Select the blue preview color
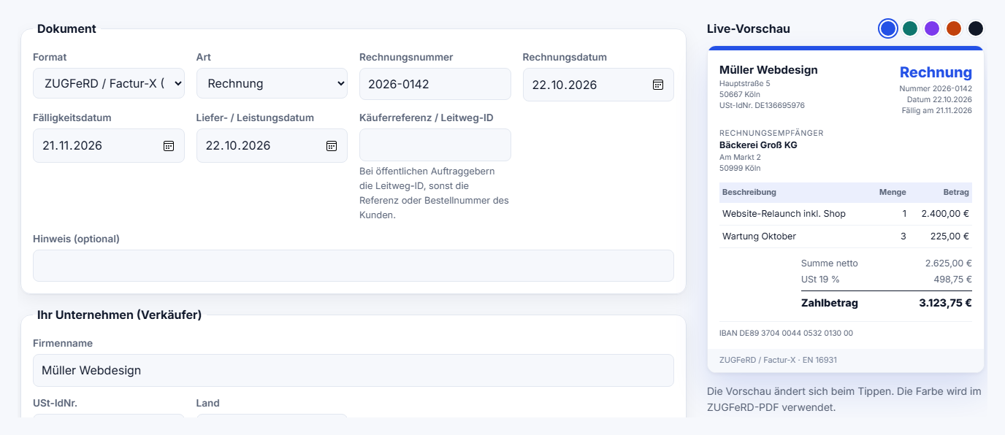This screenshot has width=1005, height=435. [x=888, y=28]
